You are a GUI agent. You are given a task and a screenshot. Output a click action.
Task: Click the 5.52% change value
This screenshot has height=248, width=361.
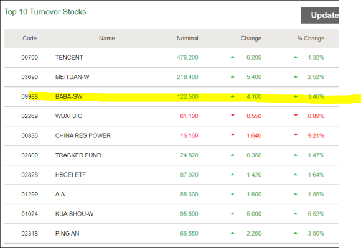pyautogui.click(x=316, y=214)
